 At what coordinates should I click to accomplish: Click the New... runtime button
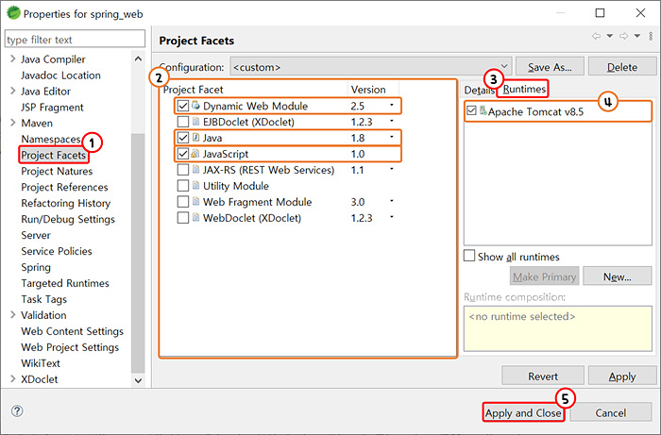pos(618,276)
